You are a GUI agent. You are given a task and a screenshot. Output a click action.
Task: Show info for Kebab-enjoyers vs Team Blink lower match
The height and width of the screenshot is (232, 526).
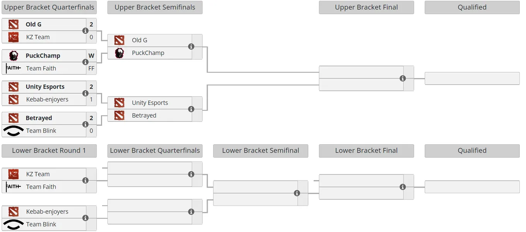85,218
